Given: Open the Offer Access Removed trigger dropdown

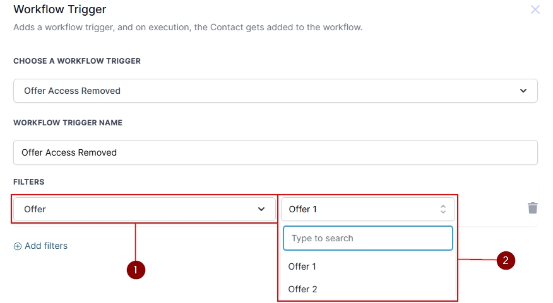Looking at the screenshot, I should [275, 91].
